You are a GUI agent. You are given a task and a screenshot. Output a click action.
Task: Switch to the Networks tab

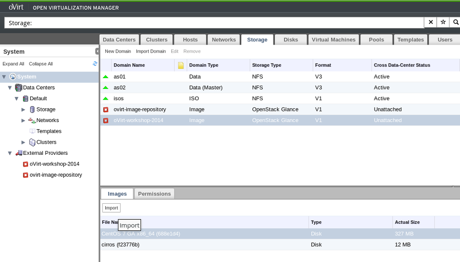224,39
